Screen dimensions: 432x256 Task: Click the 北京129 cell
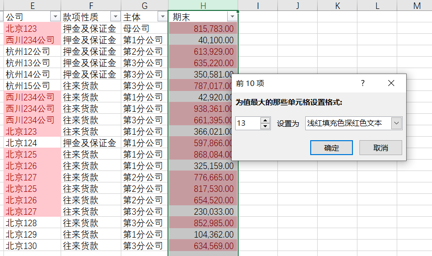click(32, 234)
